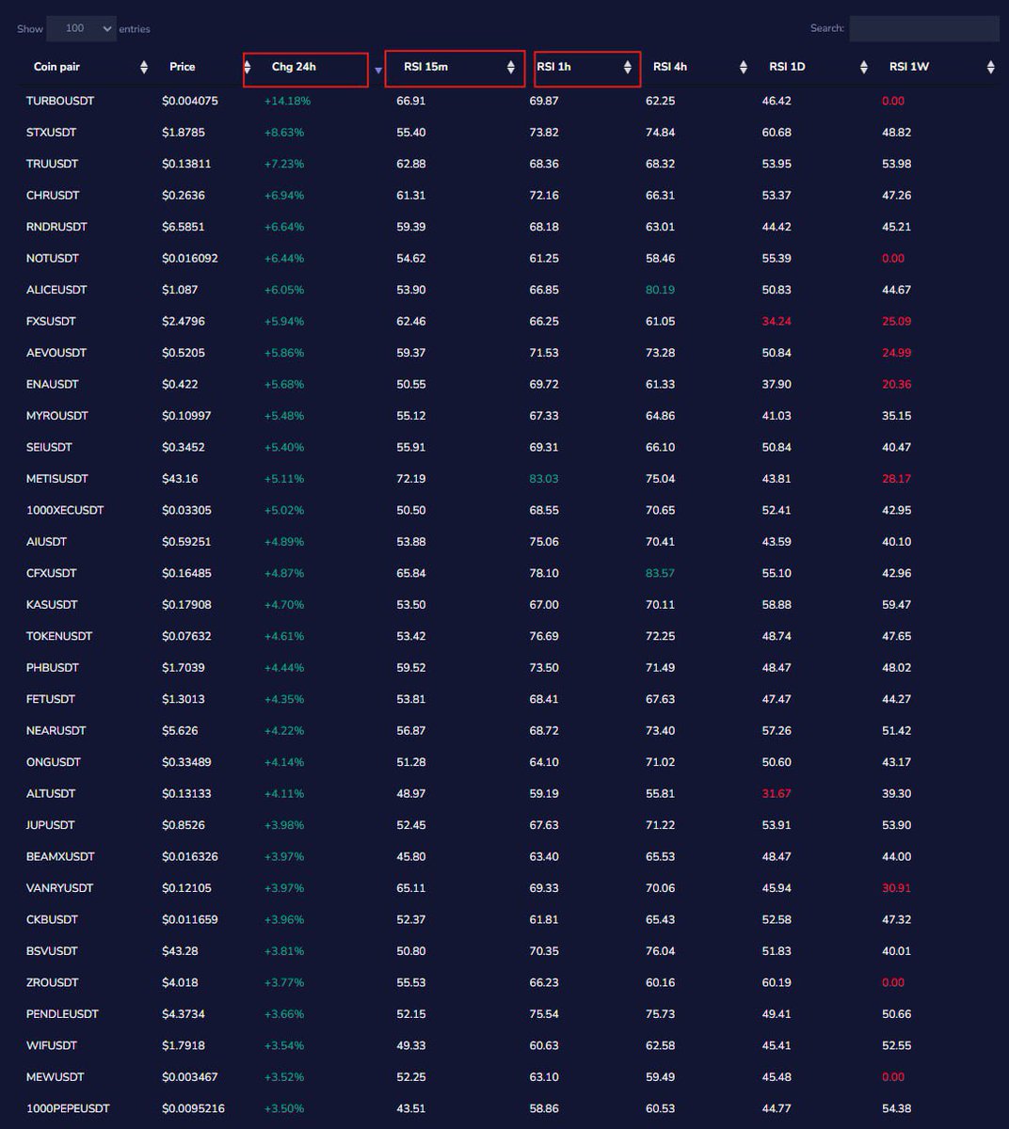Select the FXSUSDT coin pair
Viewport: 1009px width, 1129px height.
51,321
